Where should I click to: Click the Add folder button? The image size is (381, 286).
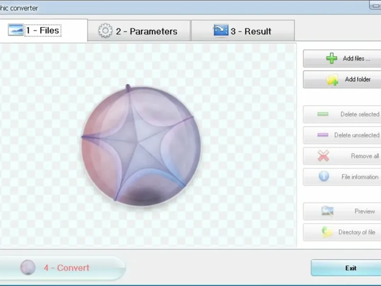(x=342, y=79)
